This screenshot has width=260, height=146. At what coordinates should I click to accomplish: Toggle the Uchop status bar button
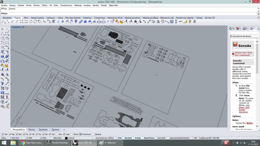138,138
